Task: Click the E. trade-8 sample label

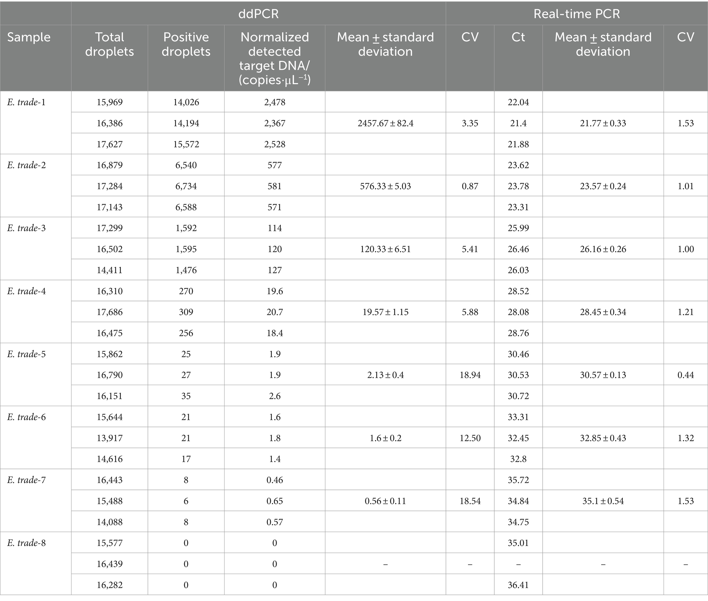Action: tap(26, 543)
